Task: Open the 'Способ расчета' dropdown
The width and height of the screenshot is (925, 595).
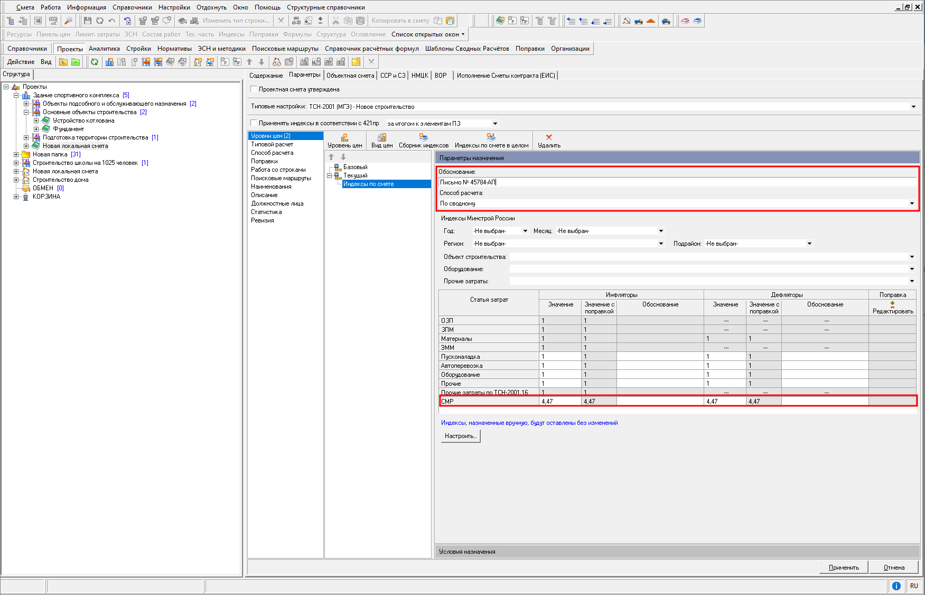Action: point(911,203)
